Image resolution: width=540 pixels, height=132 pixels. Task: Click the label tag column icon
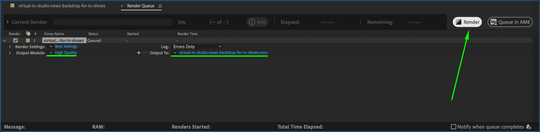tap(28, 34)
